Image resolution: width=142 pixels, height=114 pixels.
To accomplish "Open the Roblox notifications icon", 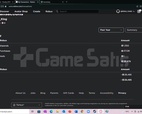I will pos(139,11).
